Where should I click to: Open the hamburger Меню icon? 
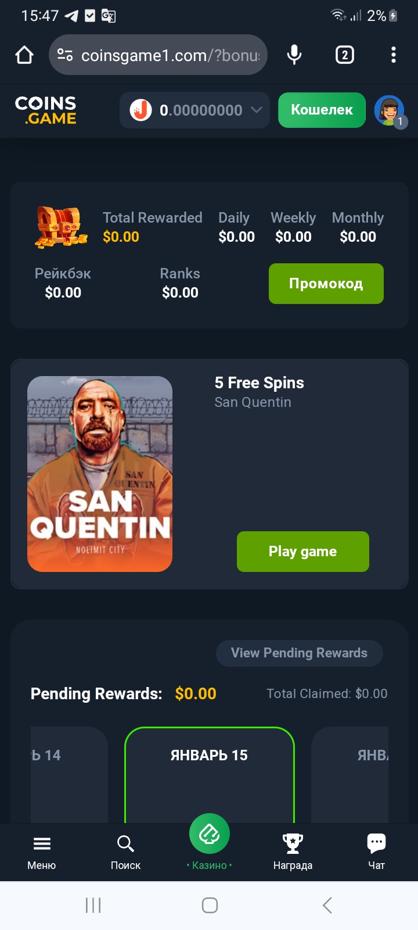coord(42,843)
